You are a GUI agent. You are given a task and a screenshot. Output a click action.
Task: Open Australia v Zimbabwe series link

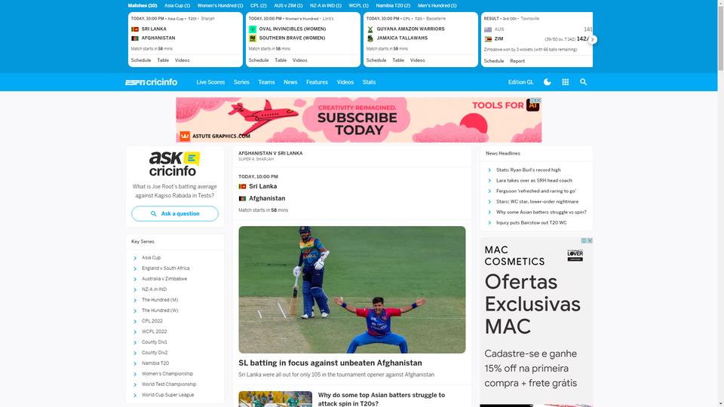coord(164,279)
